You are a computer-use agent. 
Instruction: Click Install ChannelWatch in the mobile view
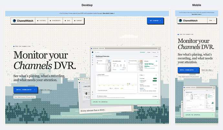click(188, 70)
